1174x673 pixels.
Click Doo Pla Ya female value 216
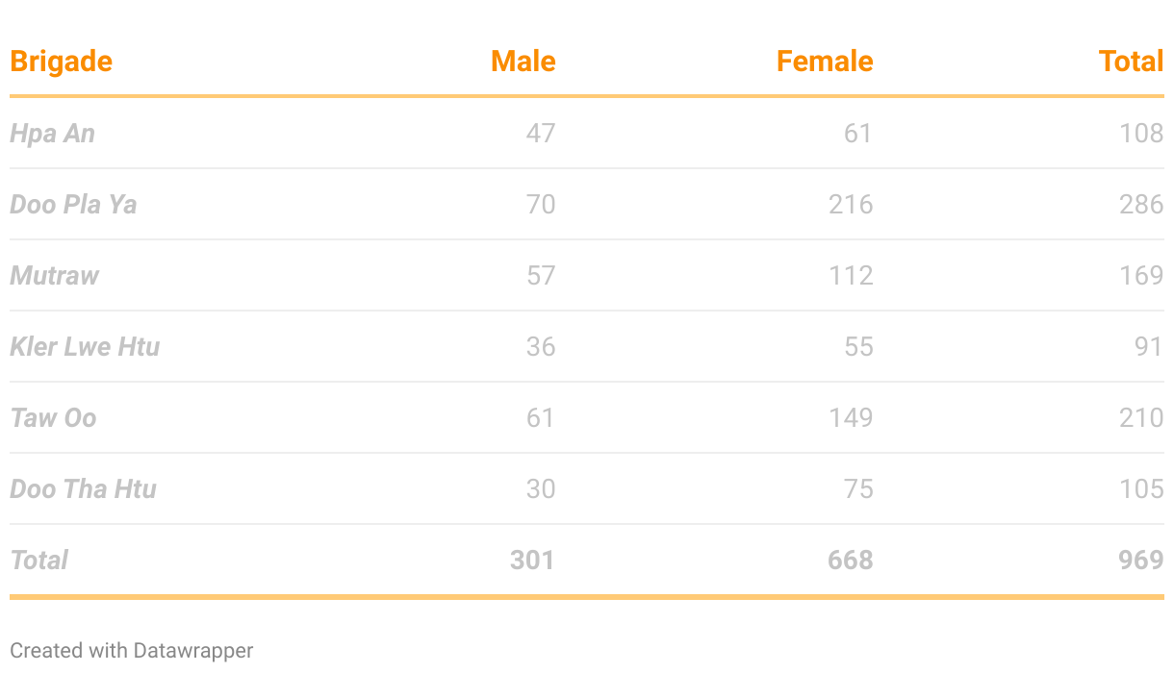click(851, 204)
